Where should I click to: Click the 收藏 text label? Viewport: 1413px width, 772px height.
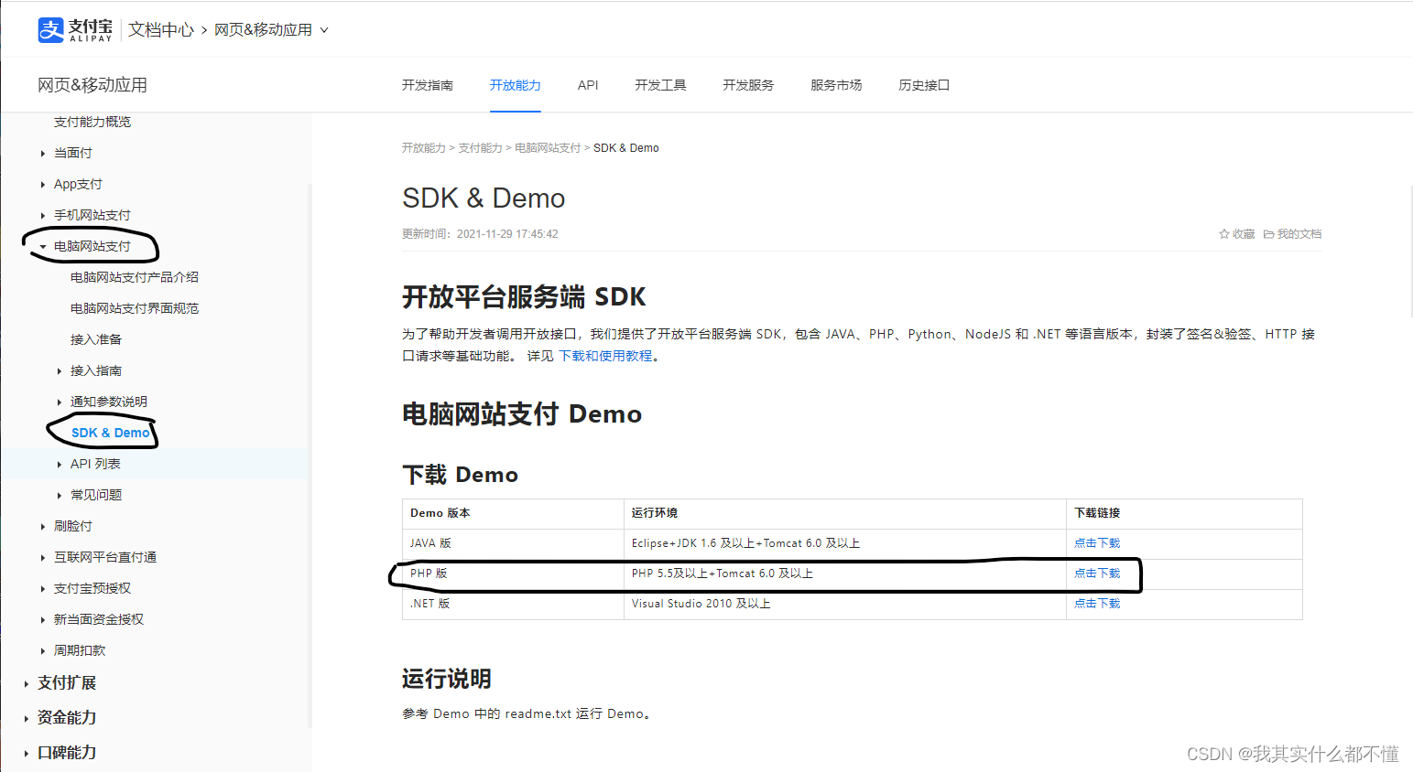coord(1244,234)
